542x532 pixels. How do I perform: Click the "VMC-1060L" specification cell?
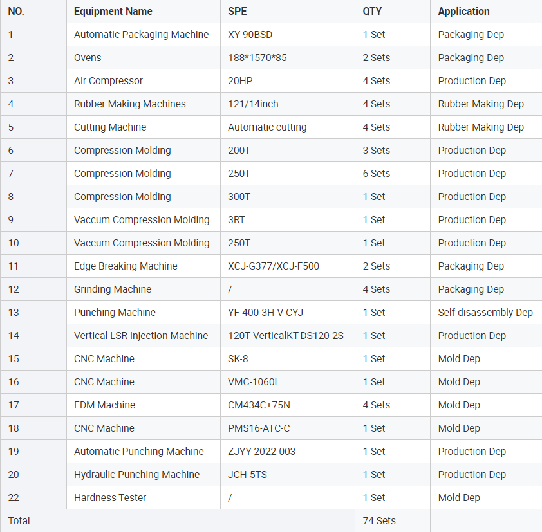point(254,382)
